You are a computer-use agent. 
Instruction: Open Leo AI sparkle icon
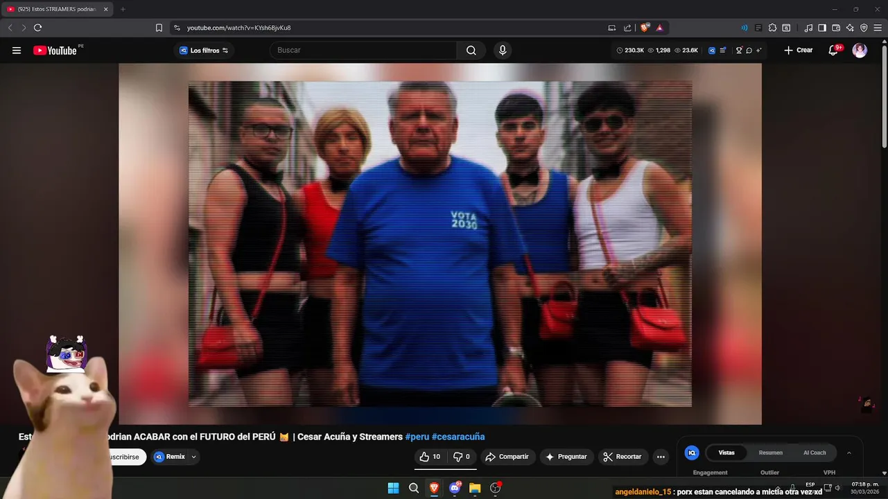850,28
